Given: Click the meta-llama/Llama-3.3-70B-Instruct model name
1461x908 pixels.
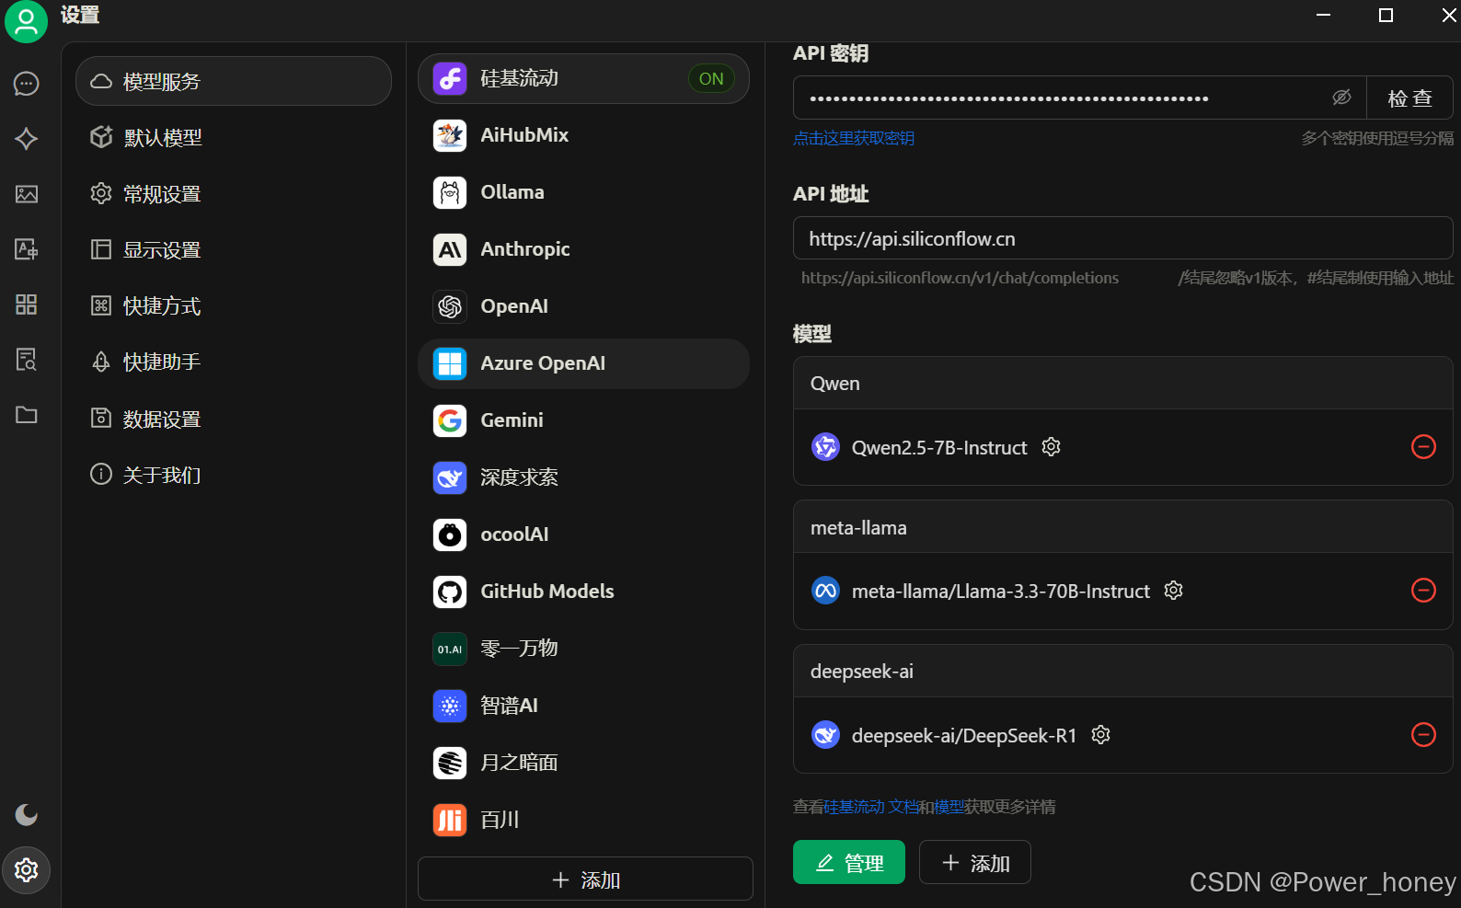Looking at the screenshot, I should 1001,592.
